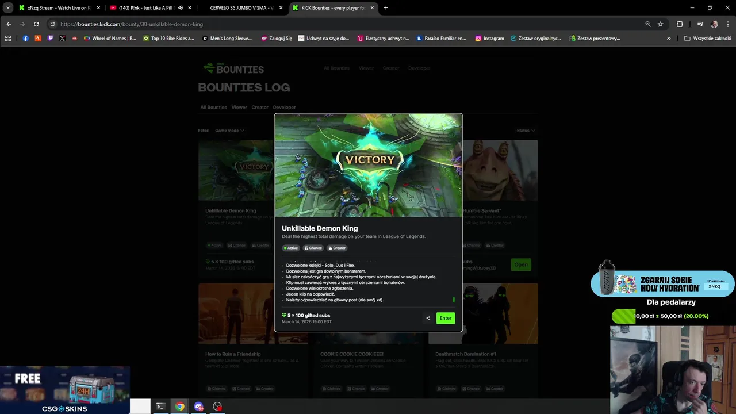Switch to the Developer tab below Bounties Log

(x=284, y=107)
